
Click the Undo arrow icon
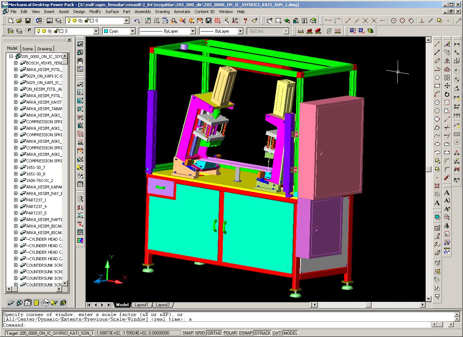click(137, 21)
